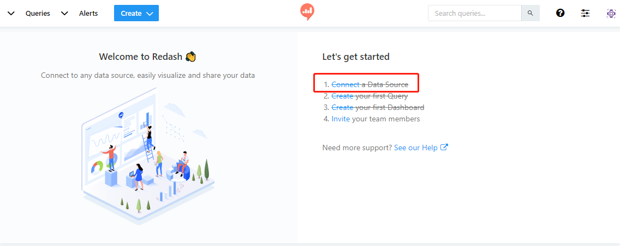Screen dimensions: 620x246
Task: Click the Connect a Data Source link
Action: pos(345,84)
